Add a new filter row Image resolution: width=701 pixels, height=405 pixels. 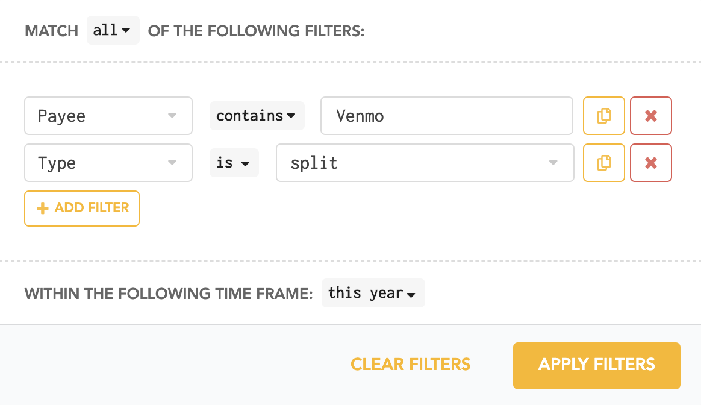coord(82,209)
